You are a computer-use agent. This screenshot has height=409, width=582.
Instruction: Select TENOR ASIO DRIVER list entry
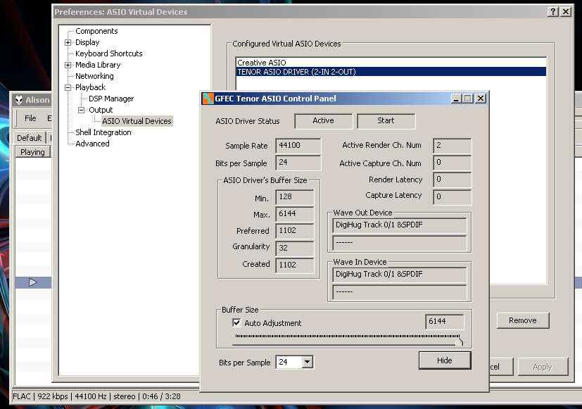391,72
